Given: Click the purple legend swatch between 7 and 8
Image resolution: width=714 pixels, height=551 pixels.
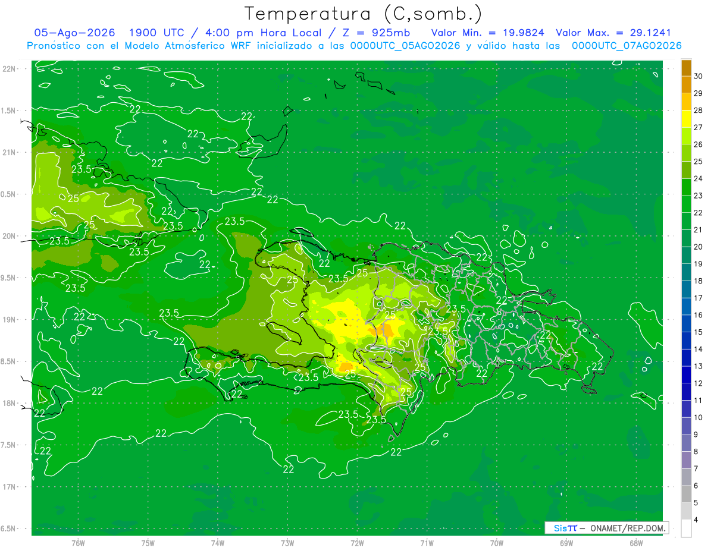Looking at the screenshot, I should 686,460.
